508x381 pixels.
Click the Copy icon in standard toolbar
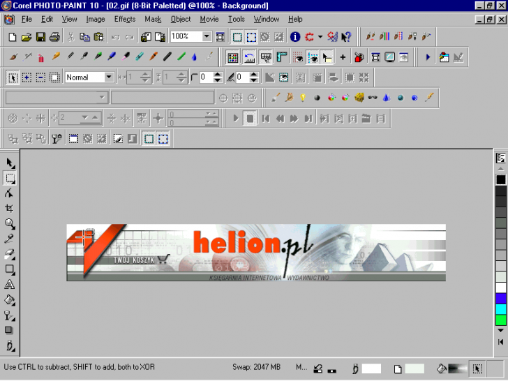(x=84, y=37)
